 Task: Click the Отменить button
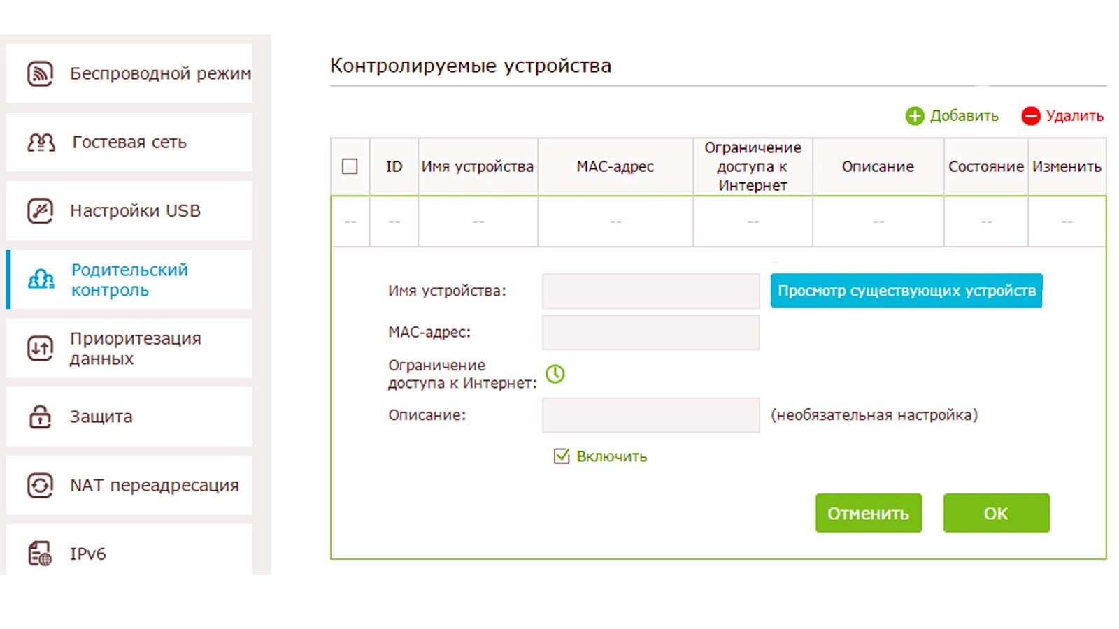[x=869, y=513]
